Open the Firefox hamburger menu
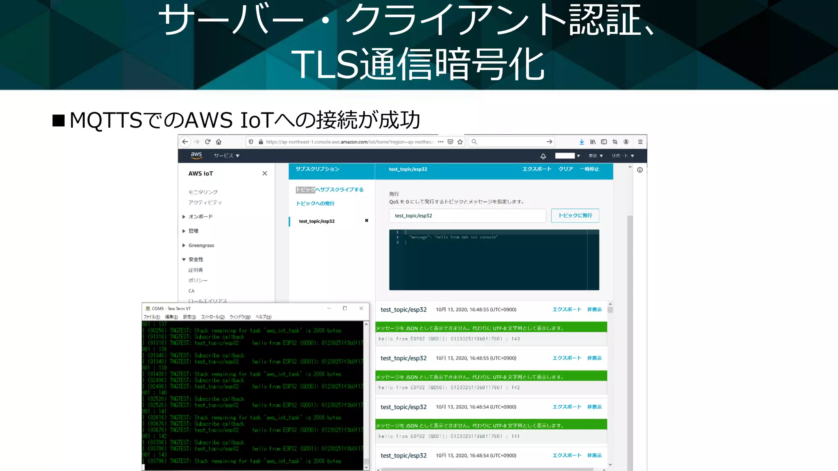838x471 pixels. tap(640, 142)
